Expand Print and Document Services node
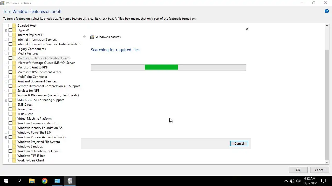The image size is (332, 186). 6,82
